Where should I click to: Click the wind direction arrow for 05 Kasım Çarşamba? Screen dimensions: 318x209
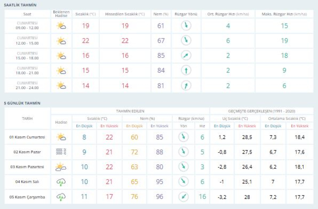pyautogui.click(x=183, y=197)
